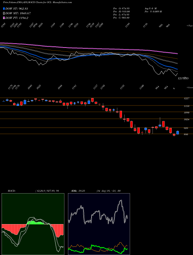The height and width of the screenshot is (255, 193).
Task: Click the tall red candle near the 1090 level
Action: 121,114
